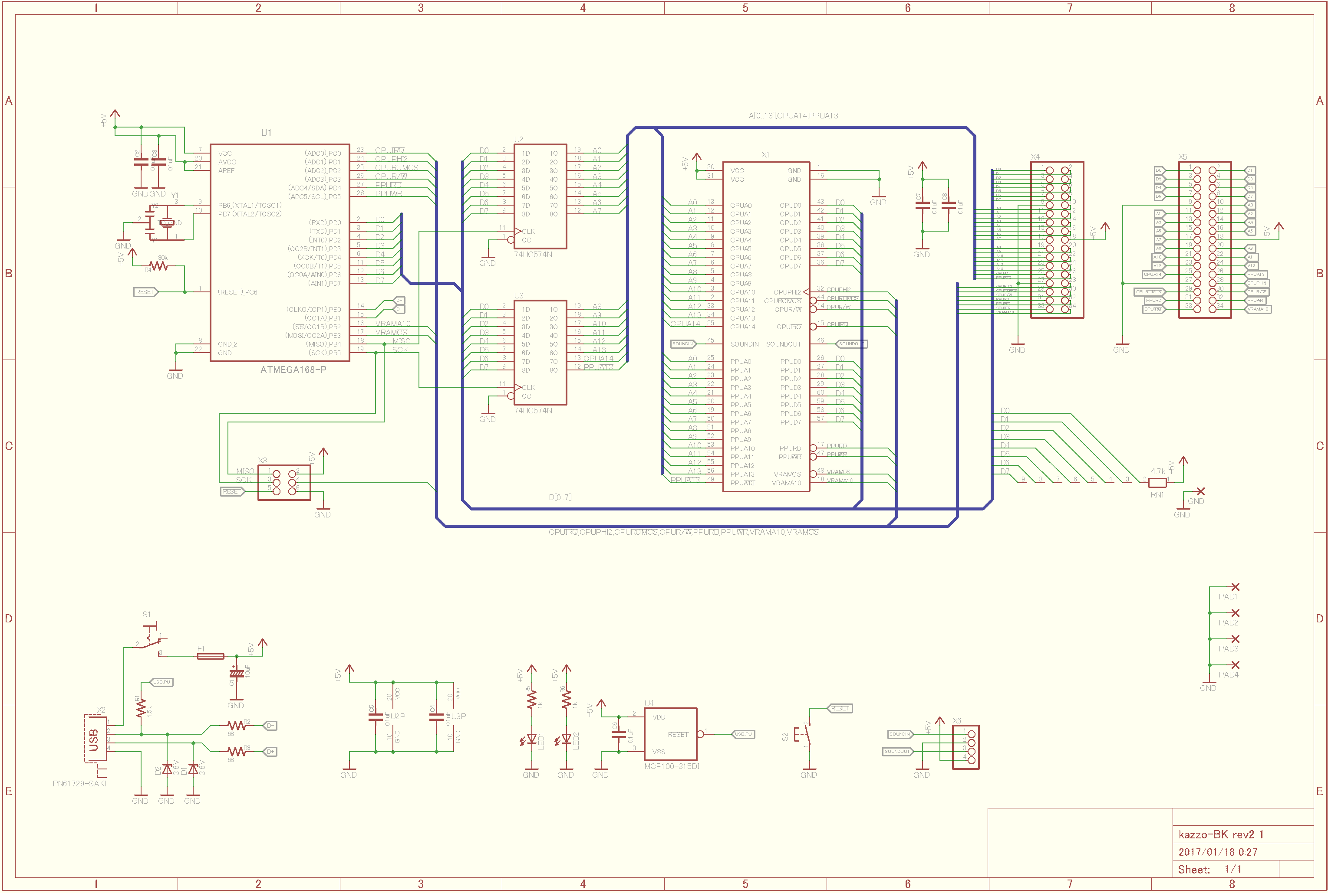Click the kazzo-BK_rev2_1 title text
1328x893 pixels.
point(1220,834)
